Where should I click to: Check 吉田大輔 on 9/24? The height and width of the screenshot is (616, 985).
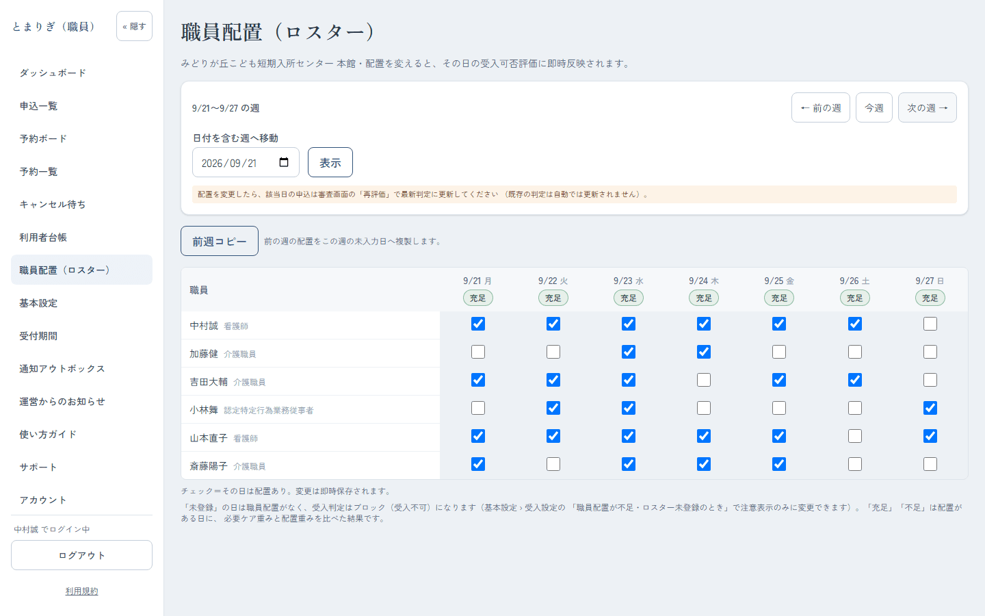[704, 380]
